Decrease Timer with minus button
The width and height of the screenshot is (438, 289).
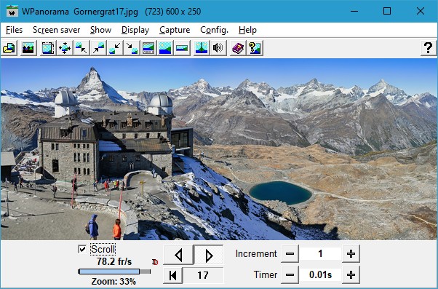(290, 274)
